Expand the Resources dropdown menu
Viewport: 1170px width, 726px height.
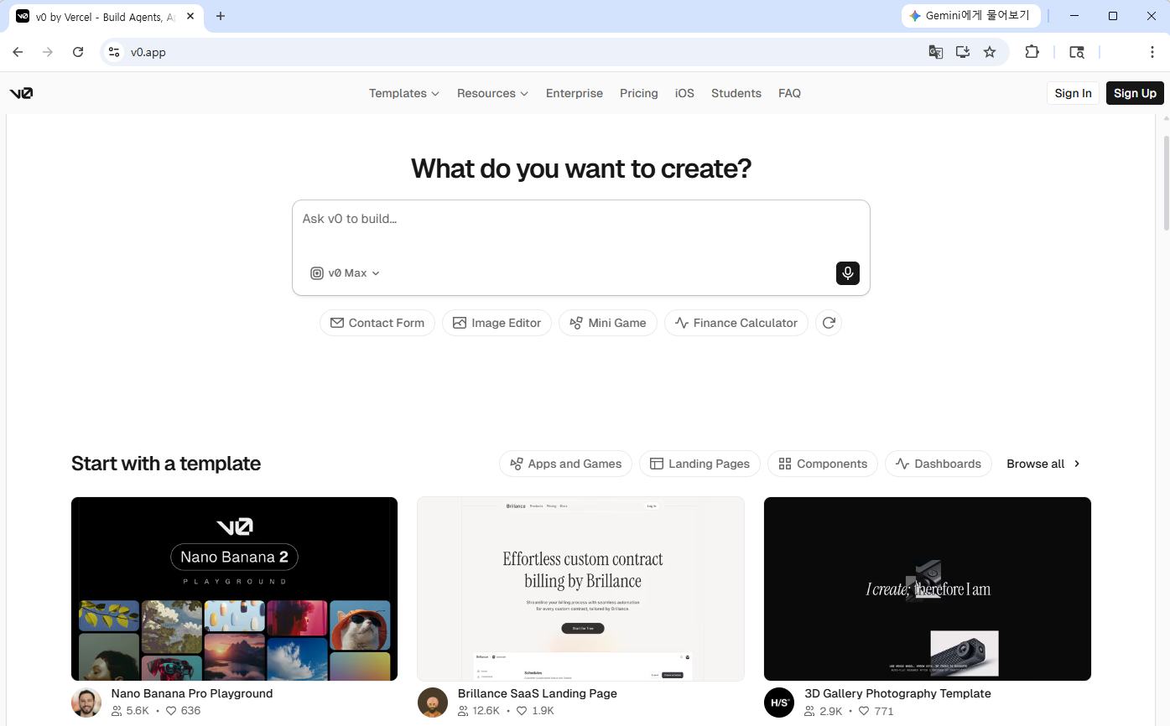pos(492,93)
